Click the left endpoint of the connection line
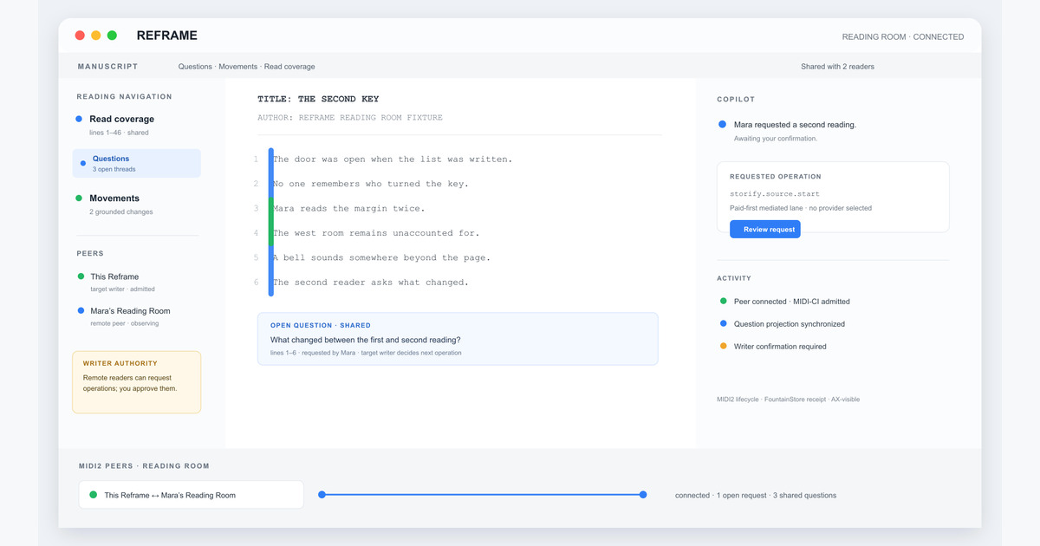Image resolution: width=1040 pixels, height=546 pixels. click(322, 495)
